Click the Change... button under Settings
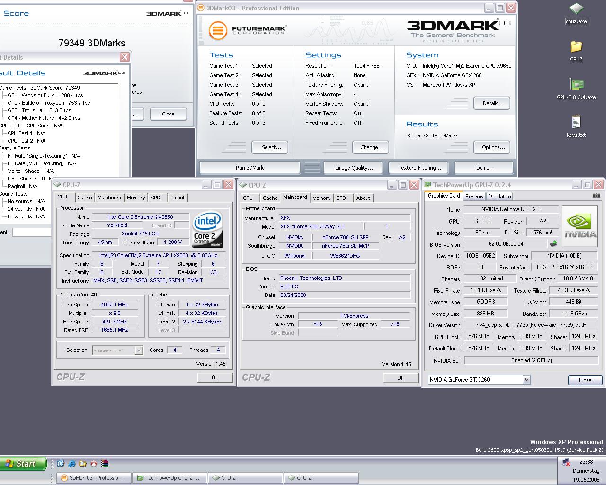The height and width of the screenshot is (485, 606). pos(372,147)
